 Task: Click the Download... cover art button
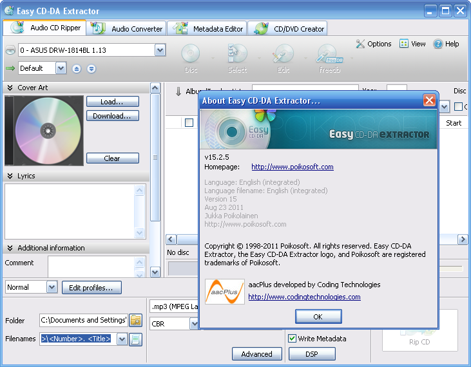(x=113, y=116)
